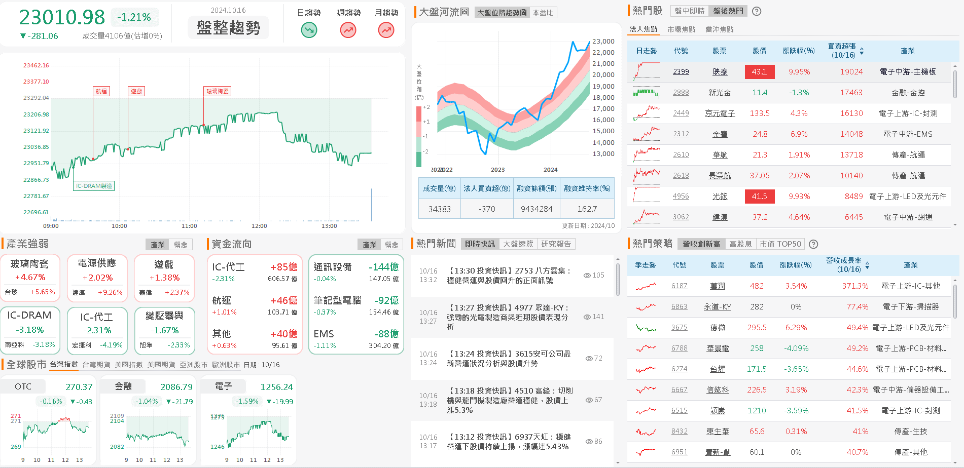This screenshot has height=468, width=964.
Task: Click the eye icon next to 3615 news
Action: 589,359
